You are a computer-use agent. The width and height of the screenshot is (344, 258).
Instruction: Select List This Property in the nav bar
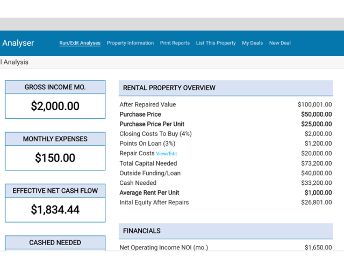216,43
